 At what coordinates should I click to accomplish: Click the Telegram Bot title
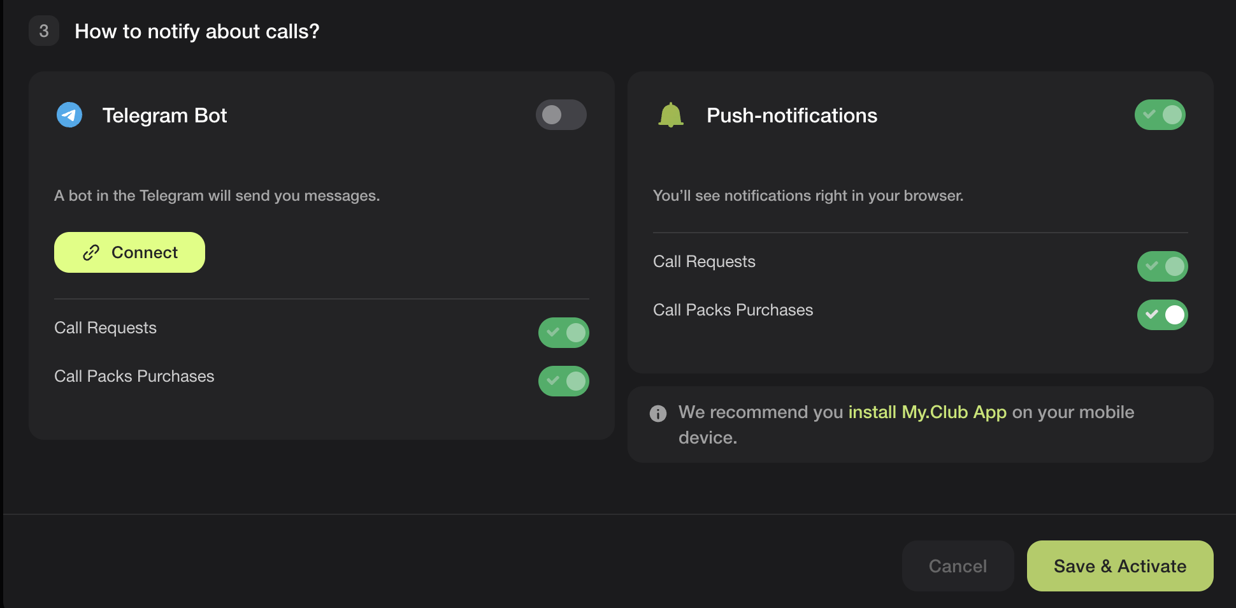pyautogui.click(x=164, y=115)
